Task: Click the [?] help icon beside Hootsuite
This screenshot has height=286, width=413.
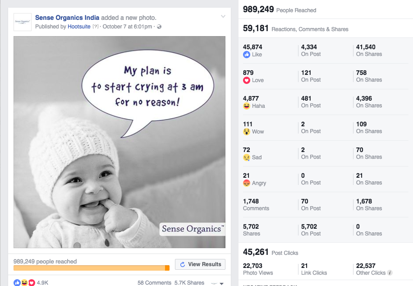Action: (x=96, y=27)
